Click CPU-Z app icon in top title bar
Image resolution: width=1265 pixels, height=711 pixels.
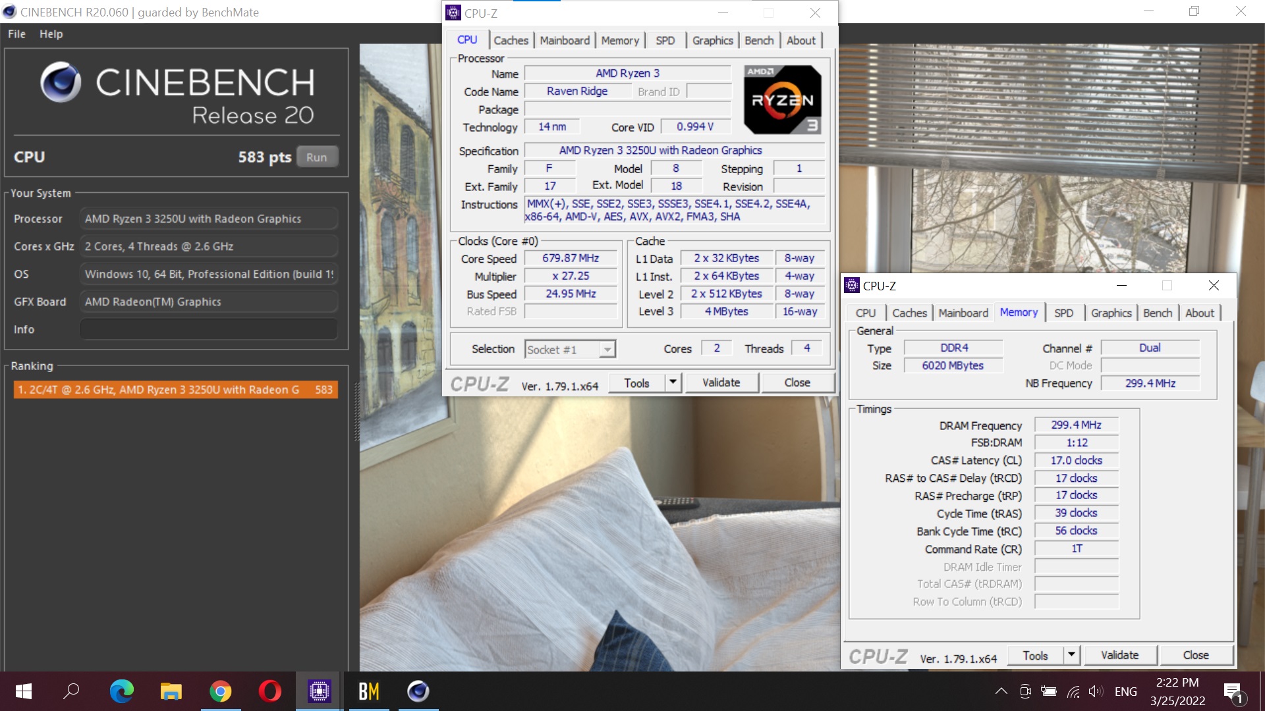pyautogui.click(x=453, y=13)
